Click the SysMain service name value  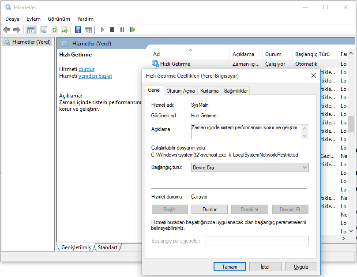pyautogui.click(x=199, y=105)
